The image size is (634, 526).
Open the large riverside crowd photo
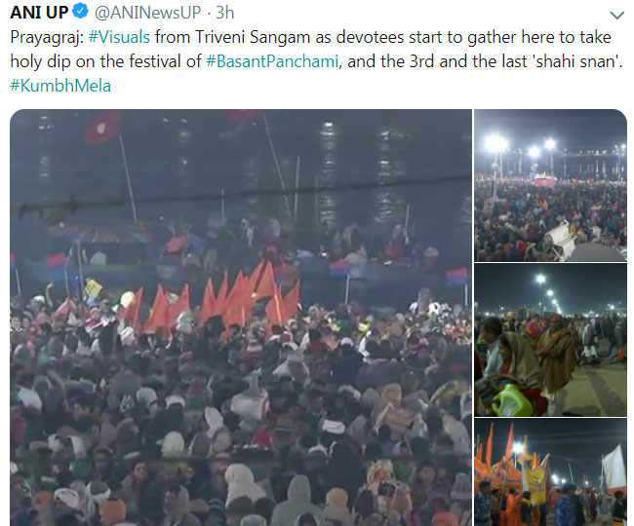click(x=241, y=318)
